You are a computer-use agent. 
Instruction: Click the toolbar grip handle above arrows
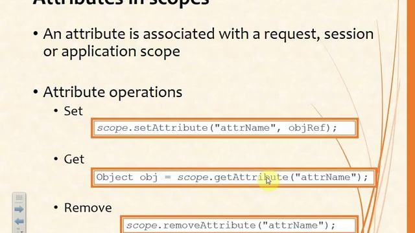(x=19, y=197)
